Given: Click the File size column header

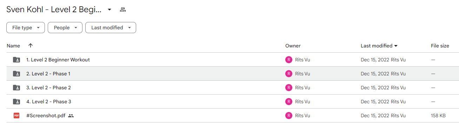Looking at the screenshot, I should click(x=440, y=46).
